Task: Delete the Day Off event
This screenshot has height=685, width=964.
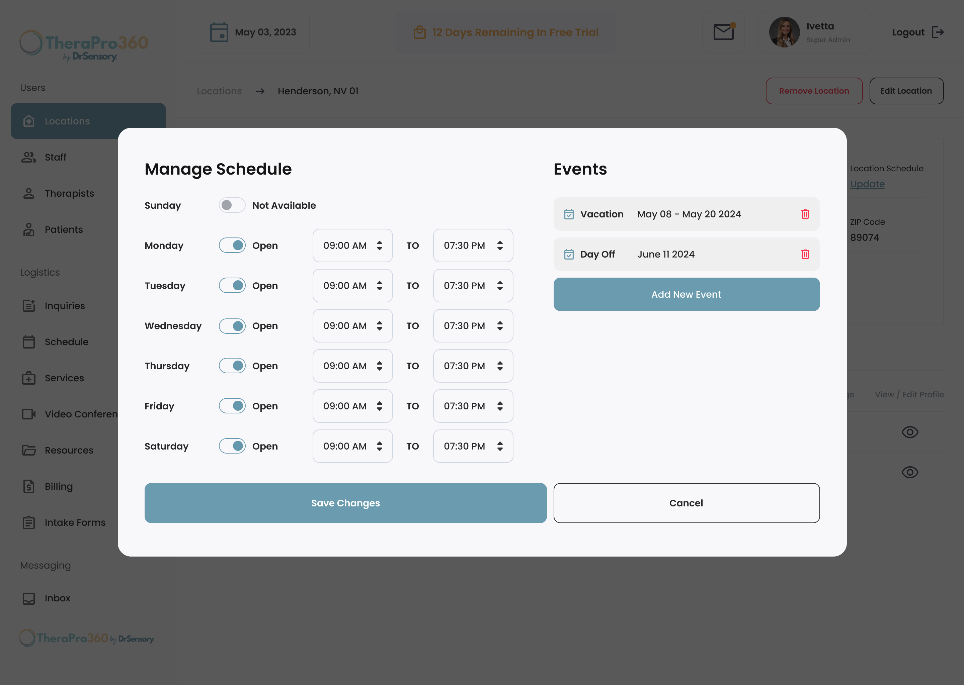Action: (x=805, y=254)
